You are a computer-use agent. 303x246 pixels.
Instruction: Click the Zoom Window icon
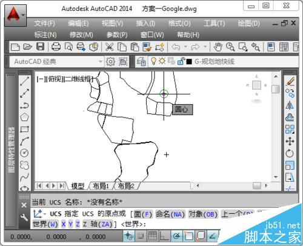click(243, 47)
